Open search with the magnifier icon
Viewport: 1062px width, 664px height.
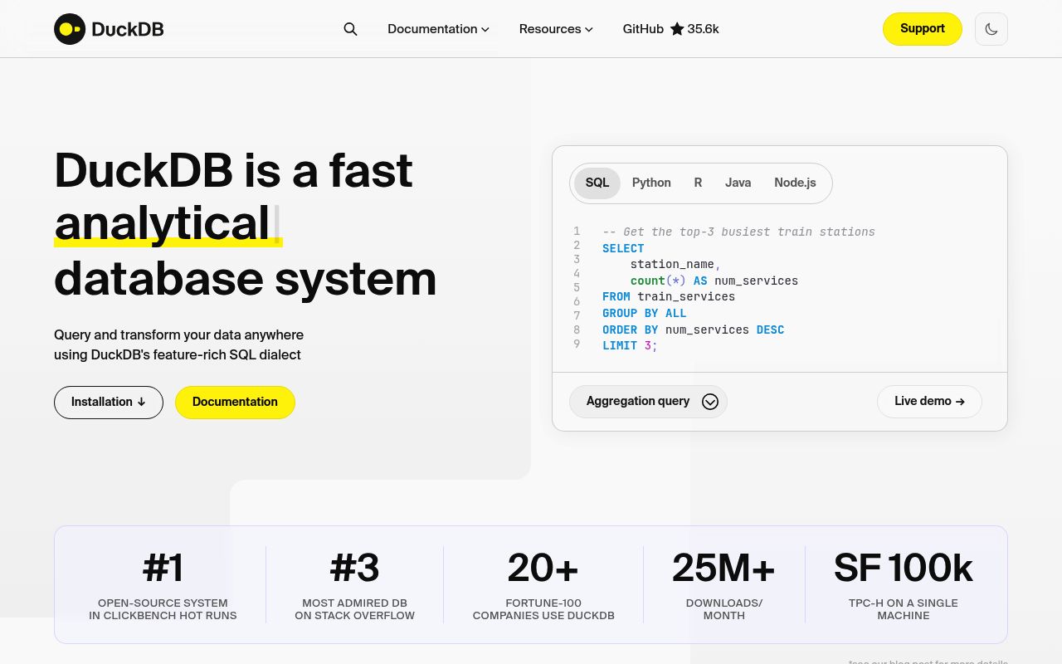click(x=350, y=29)
